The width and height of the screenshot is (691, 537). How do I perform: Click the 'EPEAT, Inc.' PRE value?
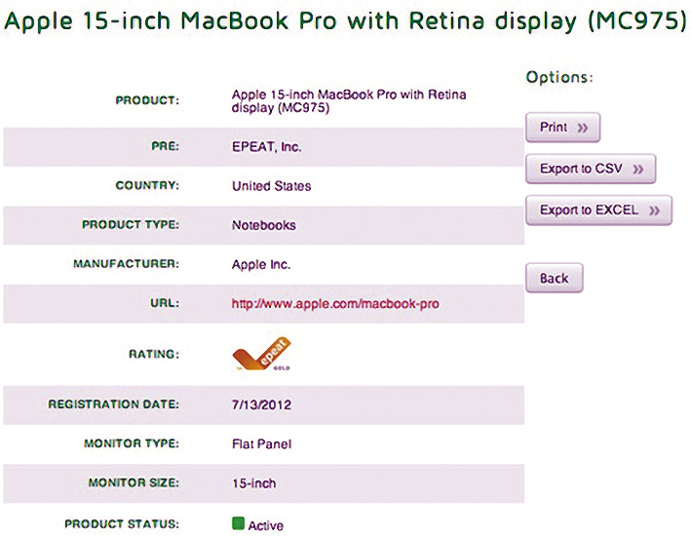[x=267, y=147]
